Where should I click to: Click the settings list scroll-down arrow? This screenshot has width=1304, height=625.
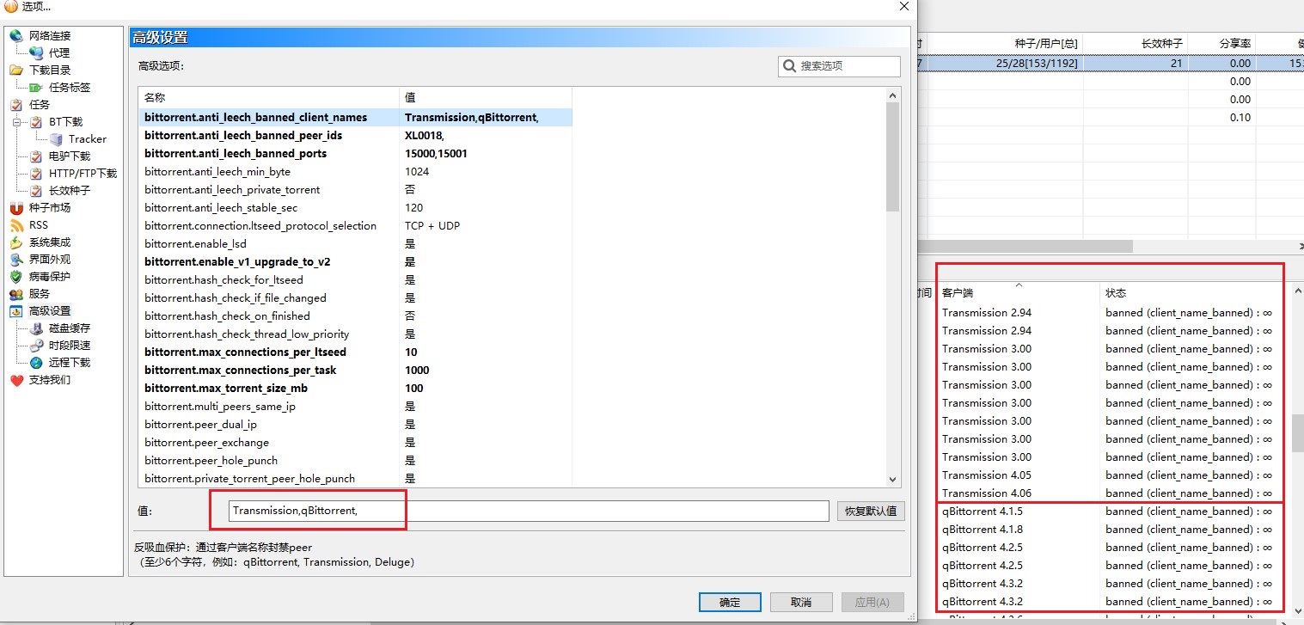click(892, 479)
